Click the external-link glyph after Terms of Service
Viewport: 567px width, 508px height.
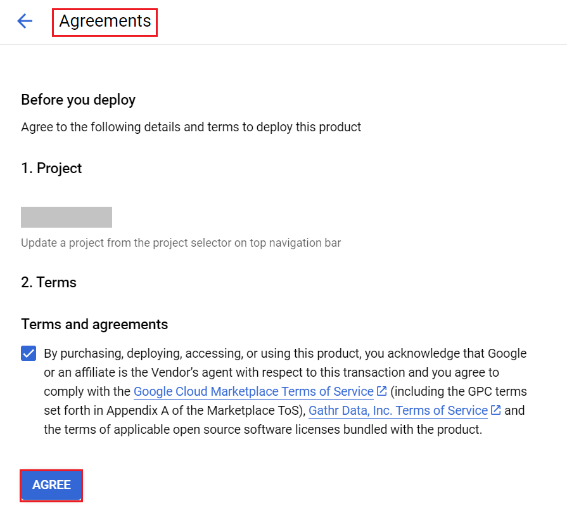382,391
